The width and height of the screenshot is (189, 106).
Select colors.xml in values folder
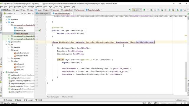(x=20, y=64)
